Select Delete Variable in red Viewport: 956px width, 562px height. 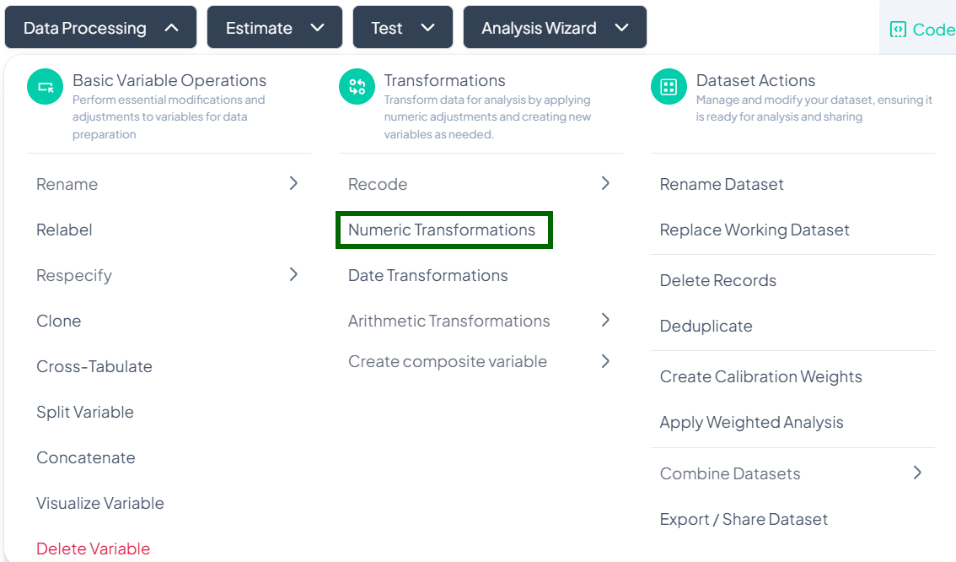pyautogui.click(x=93, y=548)
